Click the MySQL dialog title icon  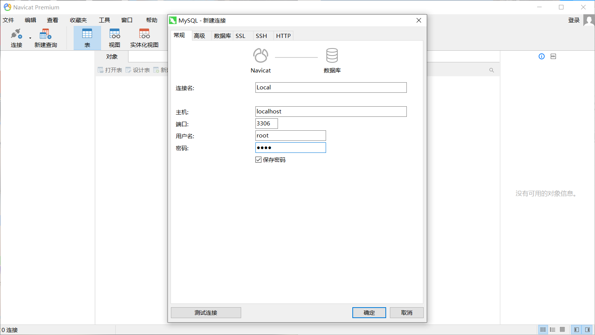pos(173,20)
